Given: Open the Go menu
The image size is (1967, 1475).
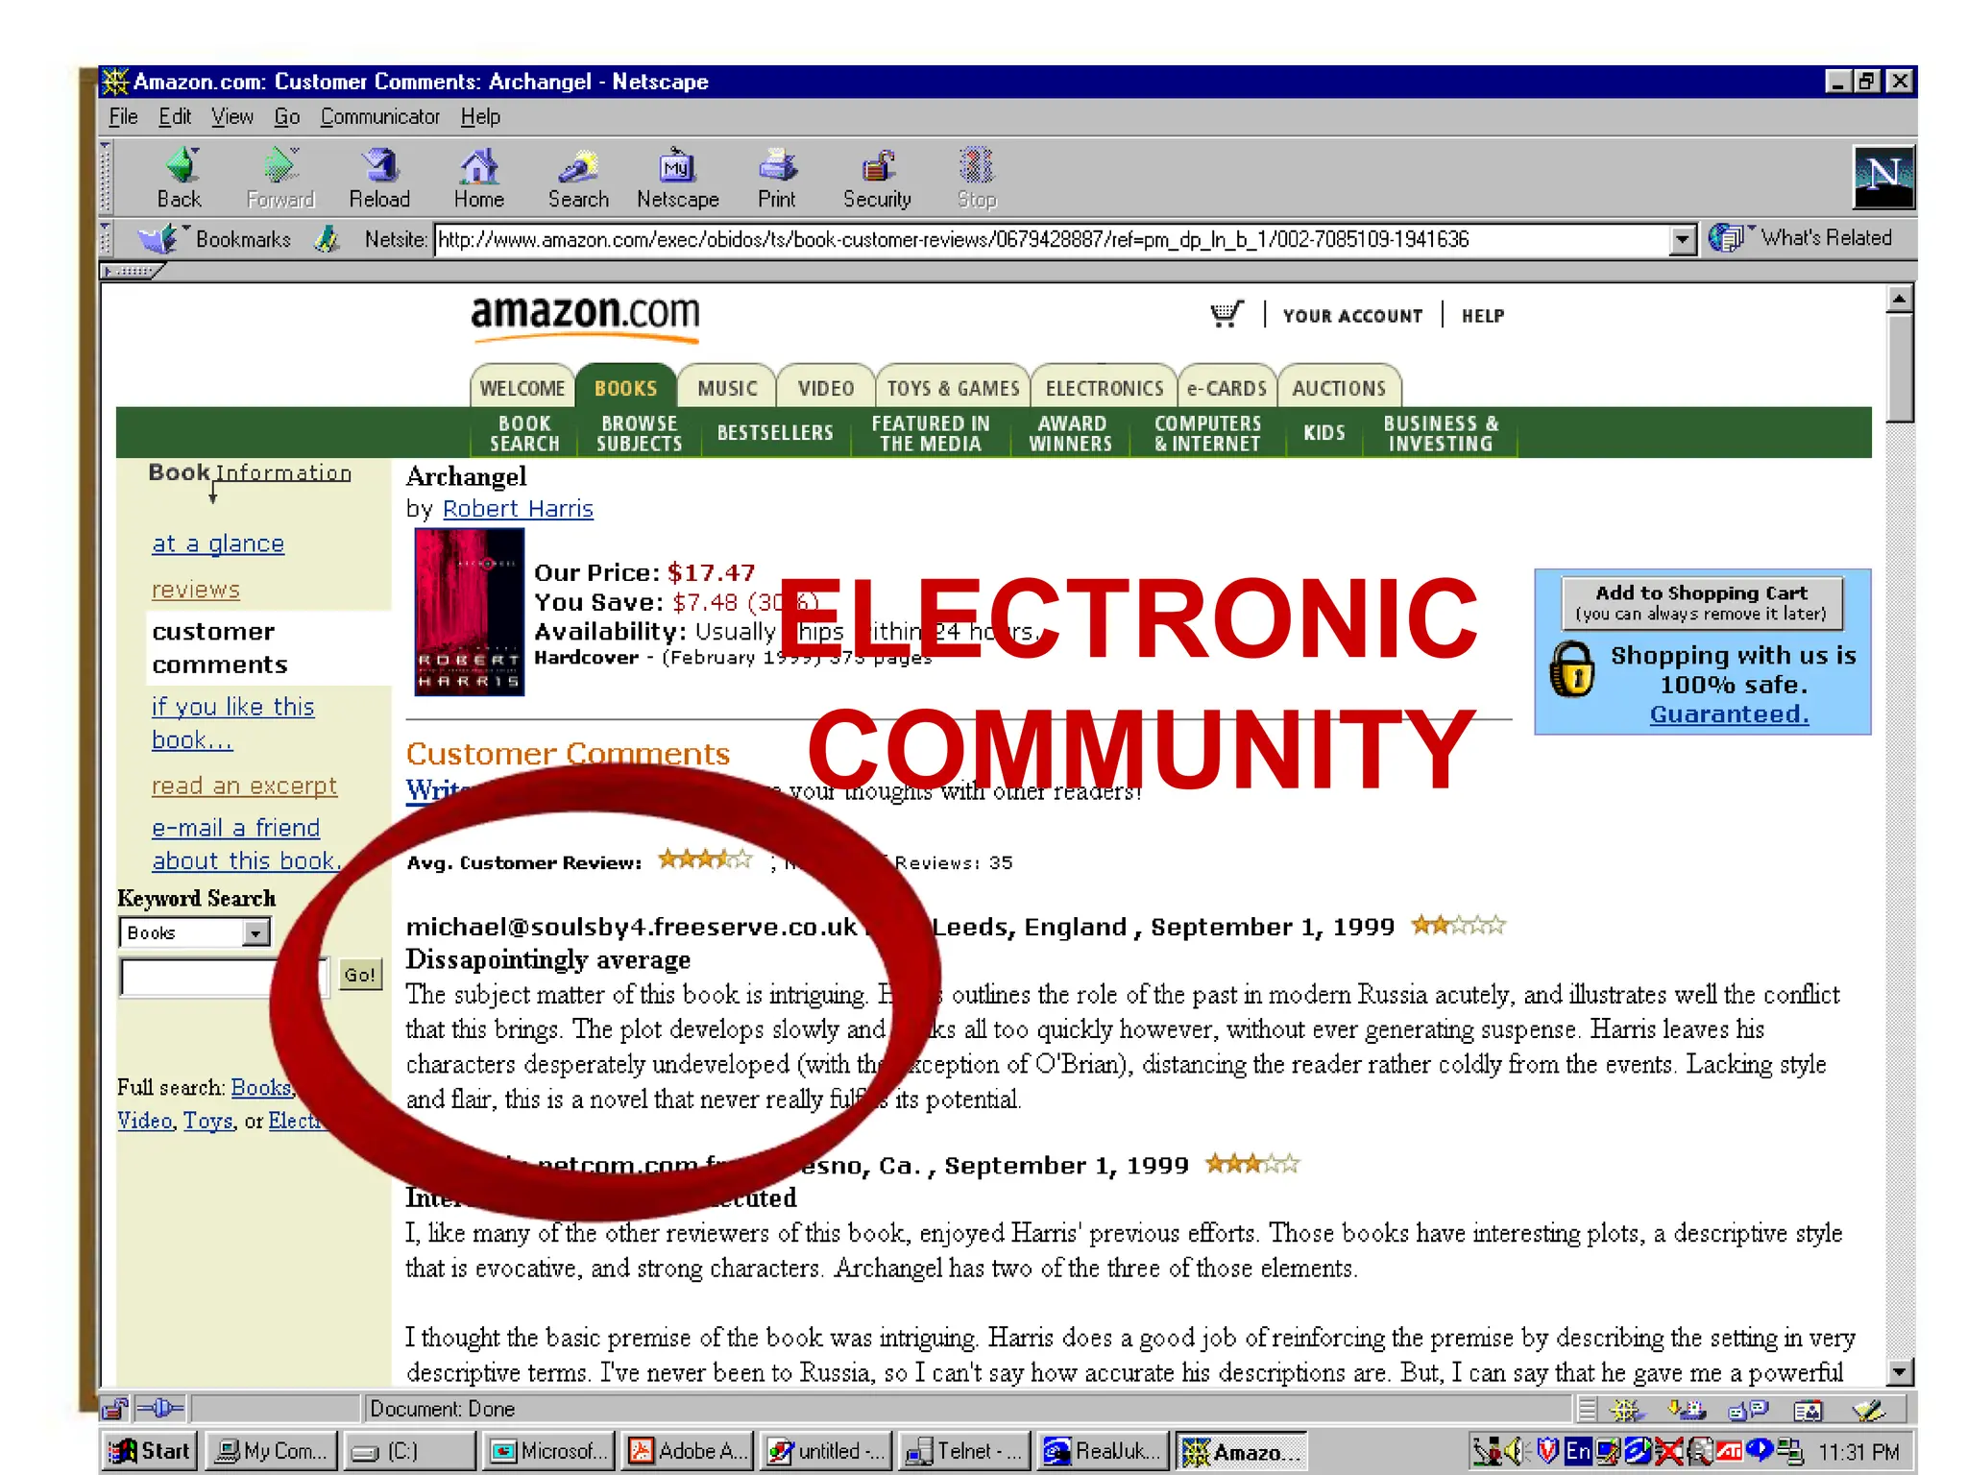Looking at the screenshot, I should point(287,117).
